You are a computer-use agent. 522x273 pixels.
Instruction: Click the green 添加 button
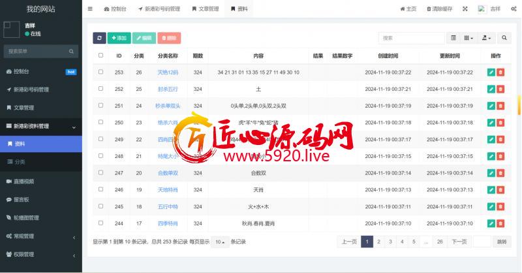click(x=118, y=39)
